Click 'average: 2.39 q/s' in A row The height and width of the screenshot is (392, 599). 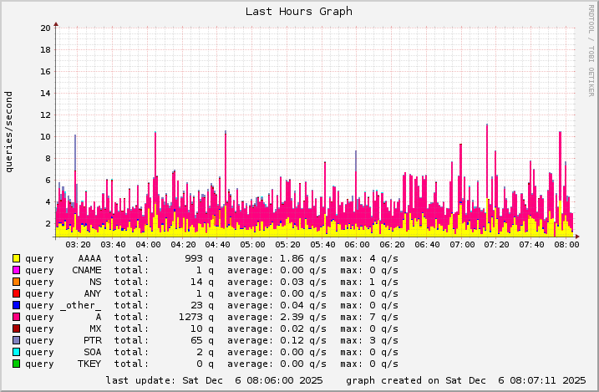pos(277,317)
